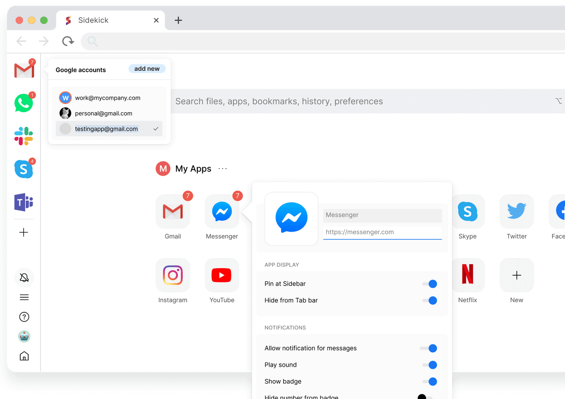Launch the YouTube app tile

coord(222,275)
